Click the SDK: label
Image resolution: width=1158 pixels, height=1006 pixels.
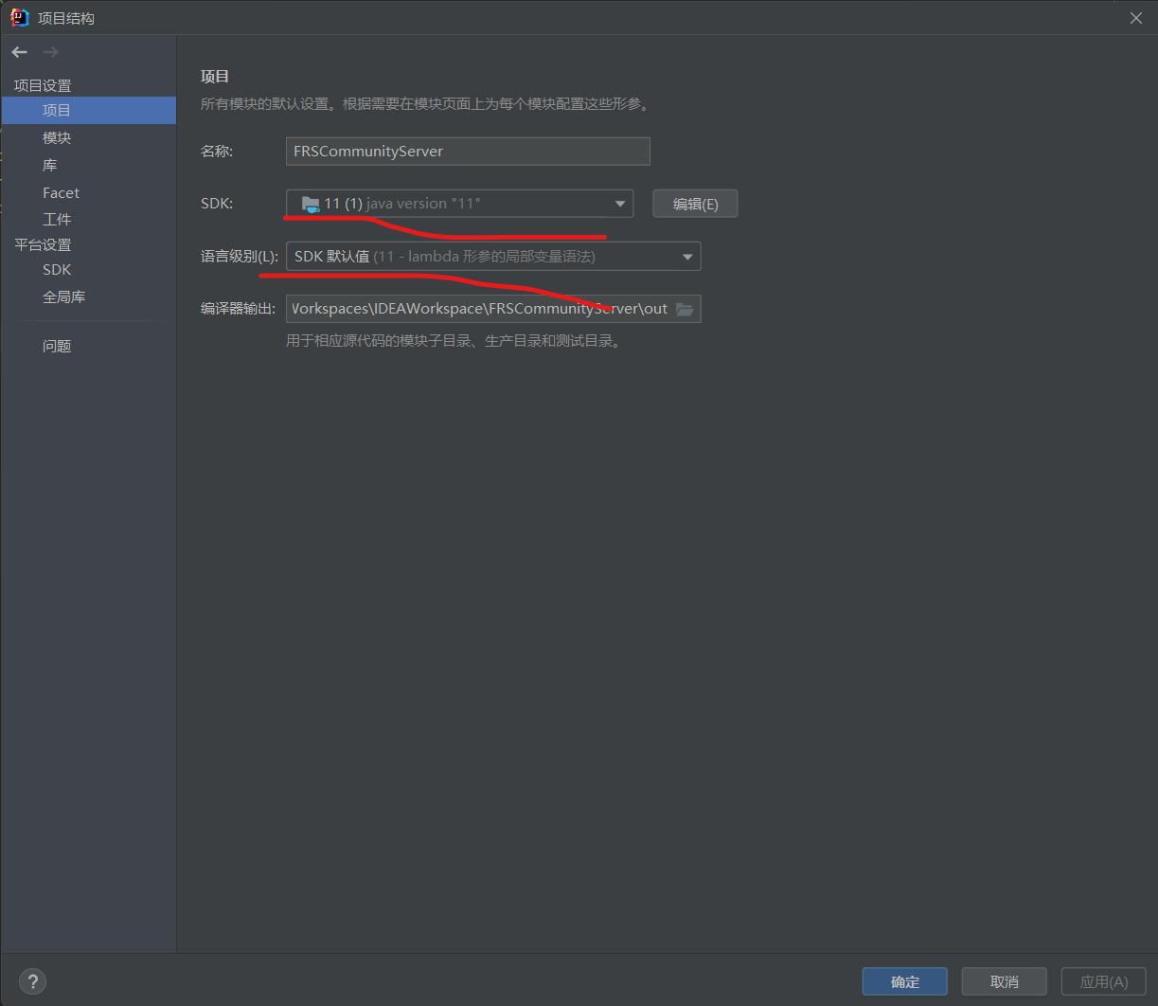pyautogui.click(x=216, y=204)
